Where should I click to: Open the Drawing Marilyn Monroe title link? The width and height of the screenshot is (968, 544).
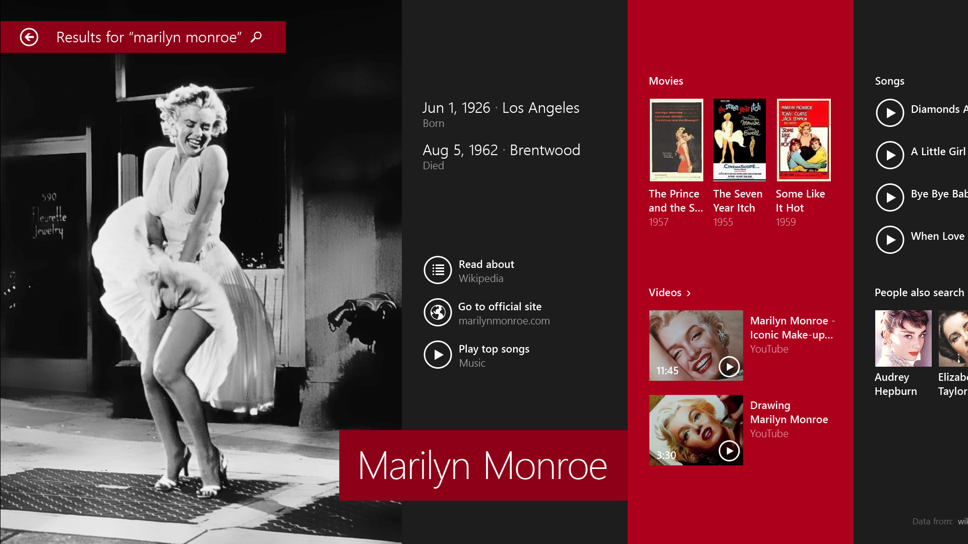[x=789, y=413]
